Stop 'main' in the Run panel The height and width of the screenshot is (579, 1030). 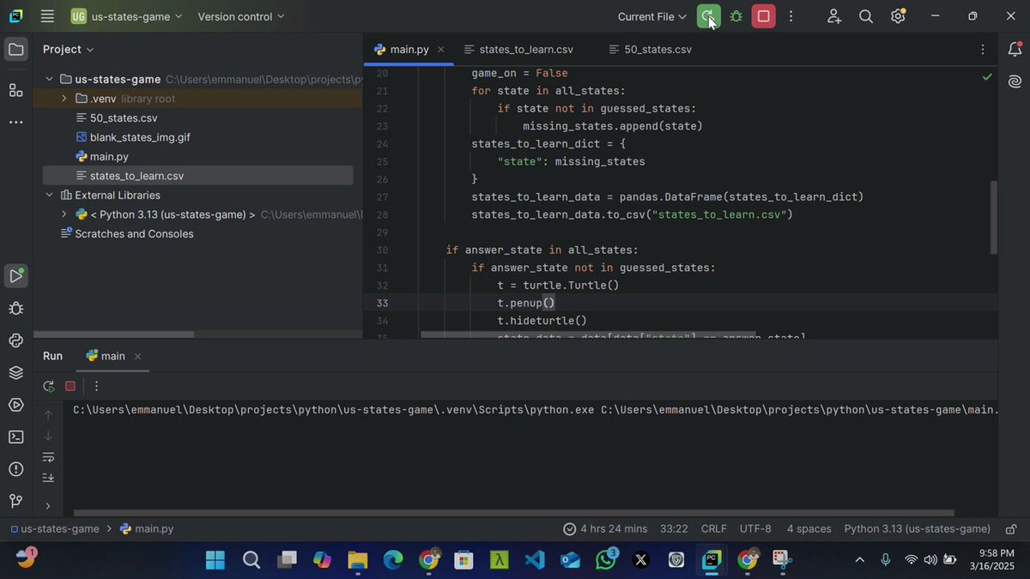70,387
